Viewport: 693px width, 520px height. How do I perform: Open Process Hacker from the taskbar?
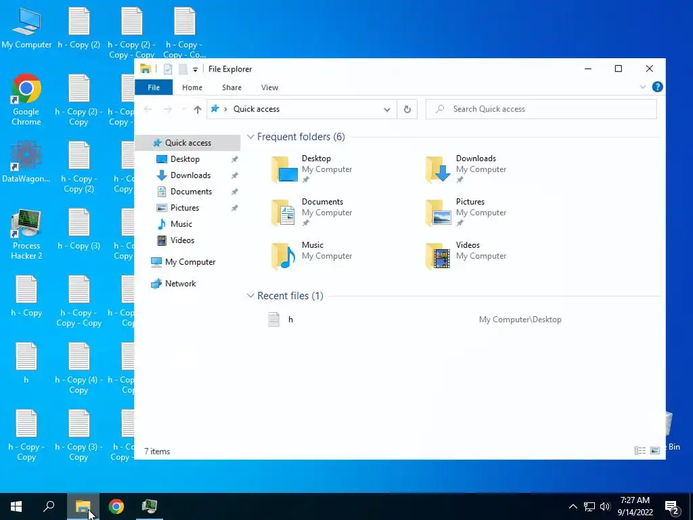coord(150,506)
